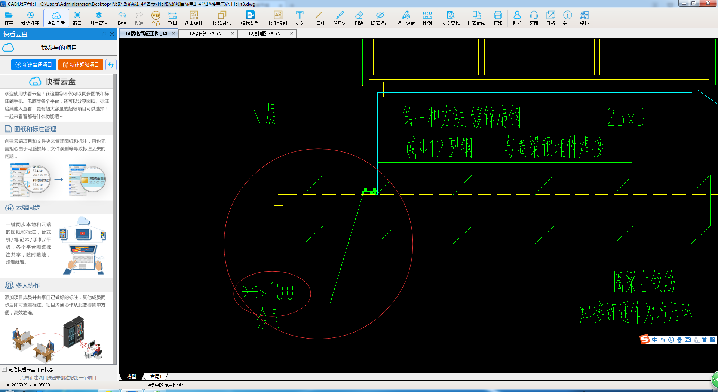Select the 文字 text annotation tool
Viewport: 718px width, 392px height.
299,18
